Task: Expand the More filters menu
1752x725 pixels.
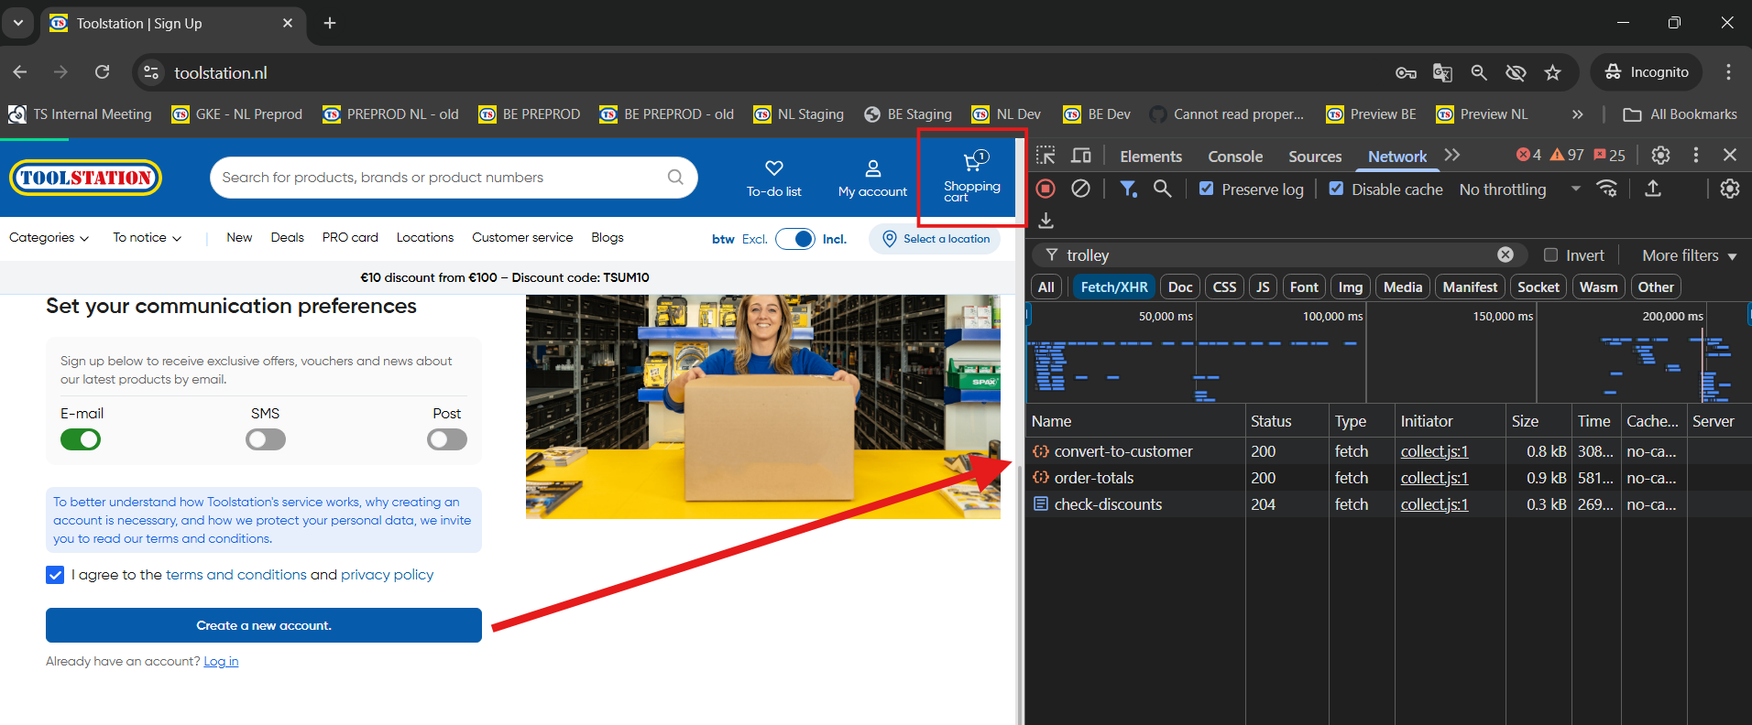Action: (1689, 255)
